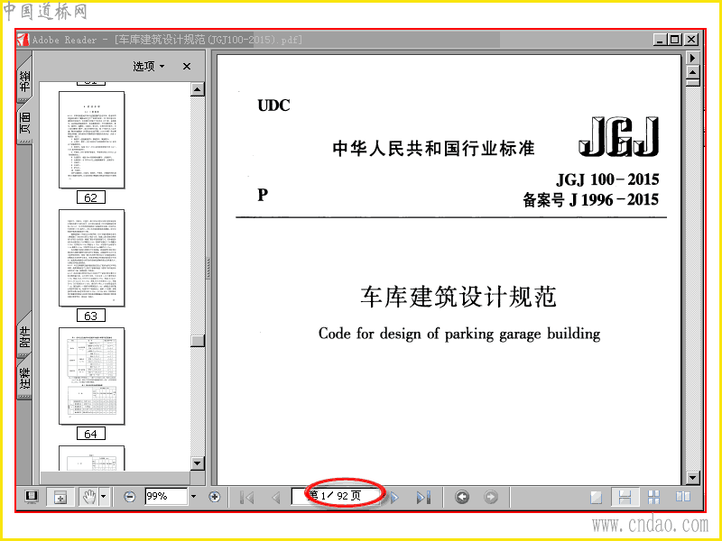This screenshot has width=722, height=541.
Task: Go to next view with forward arrow
Action: pyautogui.click(x=491, y=497)
